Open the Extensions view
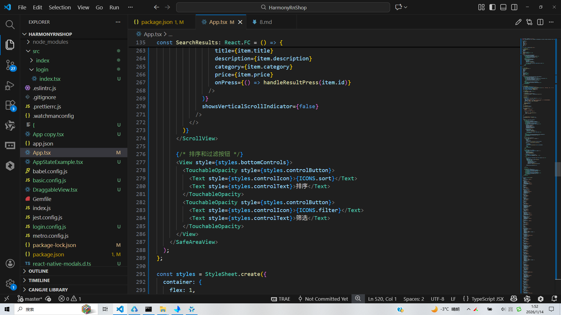This screenshot has width=561, height=315. point(10,105)
